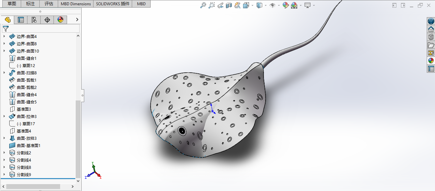Open the Edit Appearance tool
The height and width of the screenshot is (191, 435).
(x=286, y=5)
